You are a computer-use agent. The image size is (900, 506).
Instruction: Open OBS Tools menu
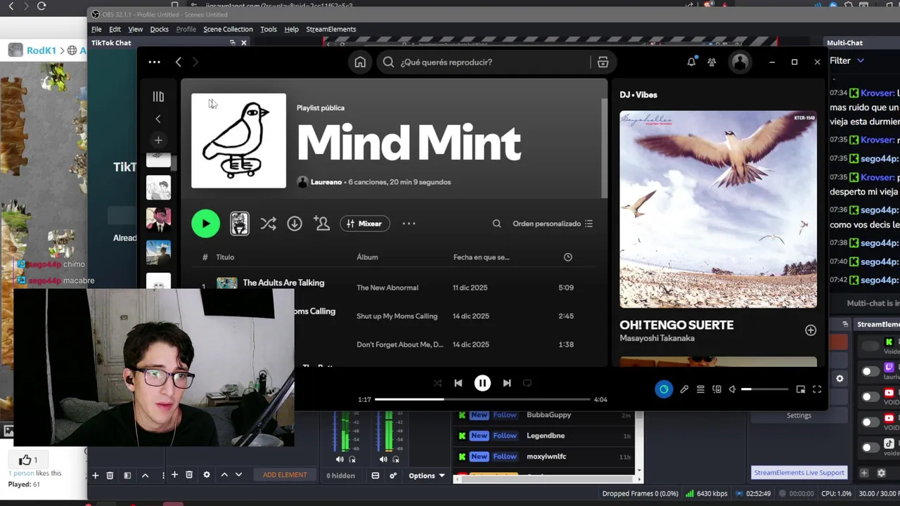(x=269, y=30)
